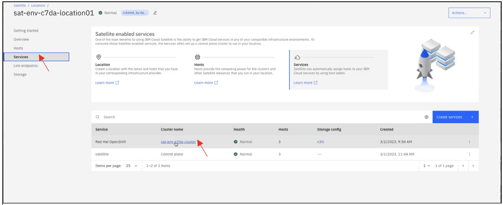Click the 3/1/2023, 11:44 AM date cell

pos(397,154)
